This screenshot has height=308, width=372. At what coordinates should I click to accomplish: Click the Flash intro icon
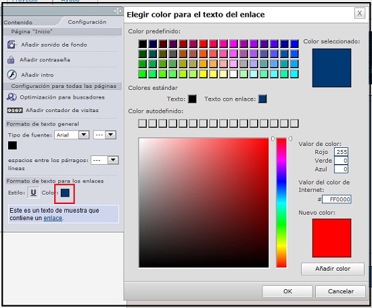(x=11, y=74)
